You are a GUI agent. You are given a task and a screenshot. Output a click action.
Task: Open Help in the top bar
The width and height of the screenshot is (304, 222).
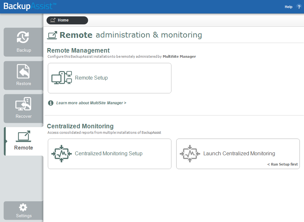click(x=289, y=7)
